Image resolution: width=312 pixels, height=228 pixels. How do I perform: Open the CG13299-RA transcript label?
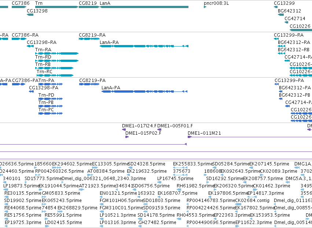point(289,35)
